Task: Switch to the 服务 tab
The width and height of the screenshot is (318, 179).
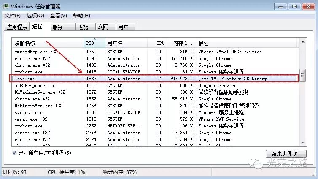Action: (x=63, y=27)
